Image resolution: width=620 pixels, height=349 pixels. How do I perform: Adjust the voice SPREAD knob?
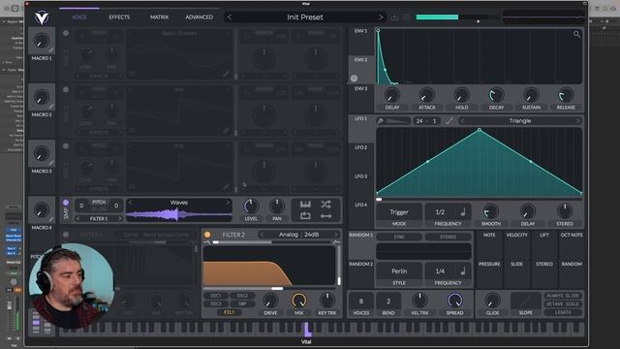(x=454, y=301)
